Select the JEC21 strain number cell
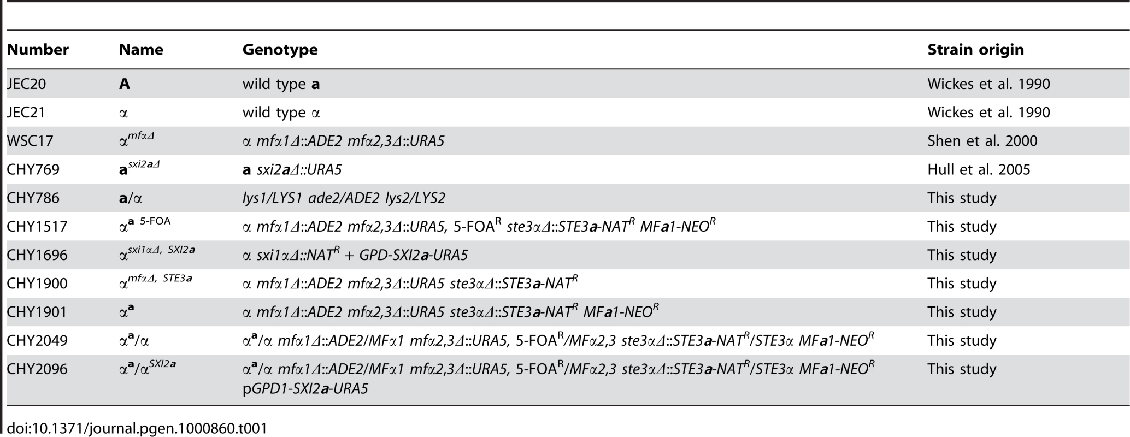Image resolution: width=1130 pixels, height=437 pixels. coord(26,113)
